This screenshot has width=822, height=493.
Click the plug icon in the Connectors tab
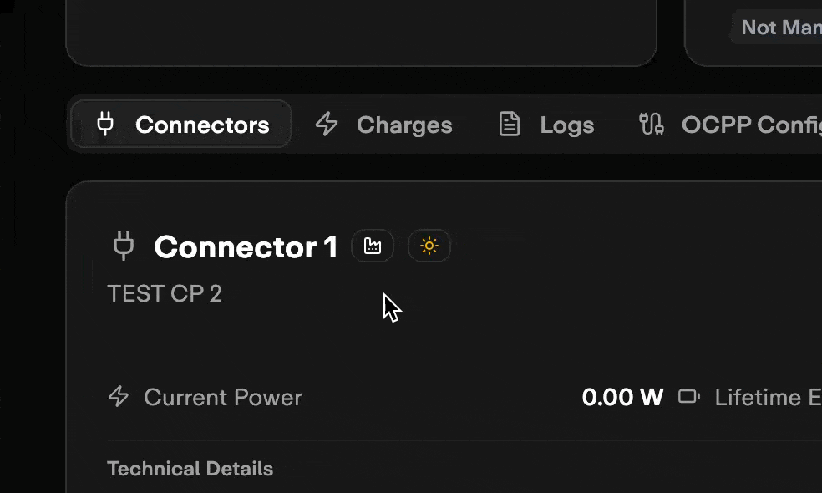point(105,125)
